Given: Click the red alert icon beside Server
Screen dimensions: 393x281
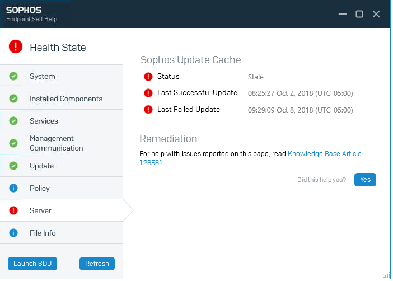Looking at the screenshot, I should tap(13, 210).
